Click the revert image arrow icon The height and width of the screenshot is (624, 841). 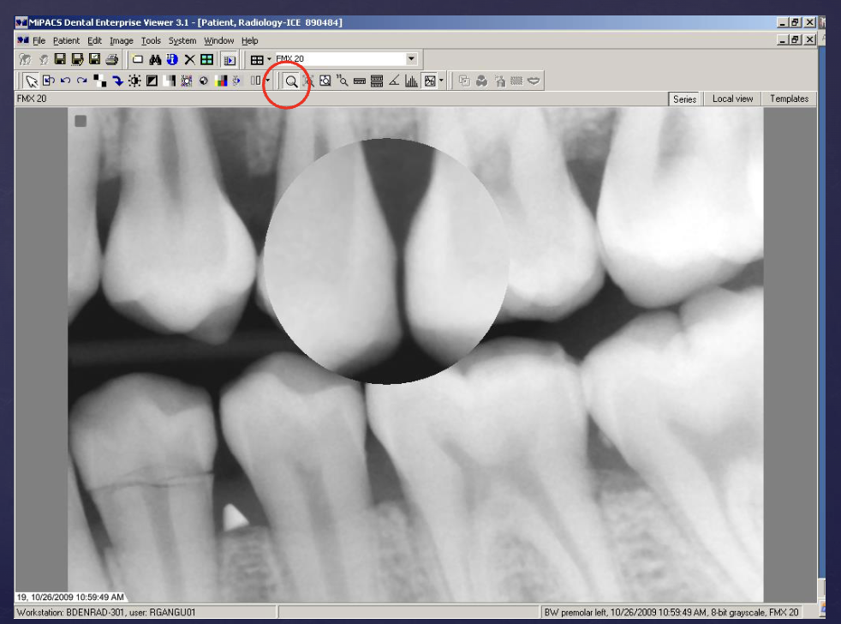pyautogui.click(x=48, y=81)
